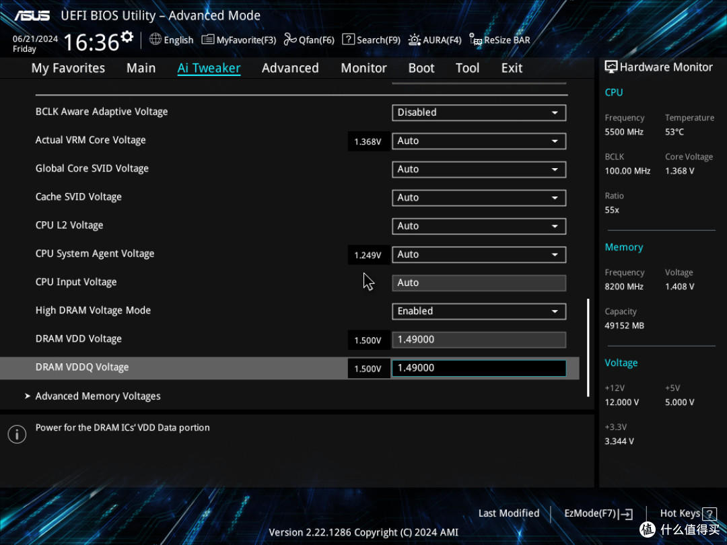Open CPU System Agent Voltage dropdown
The height and width of the screenshot is (545, 727).
pos(479,254)
